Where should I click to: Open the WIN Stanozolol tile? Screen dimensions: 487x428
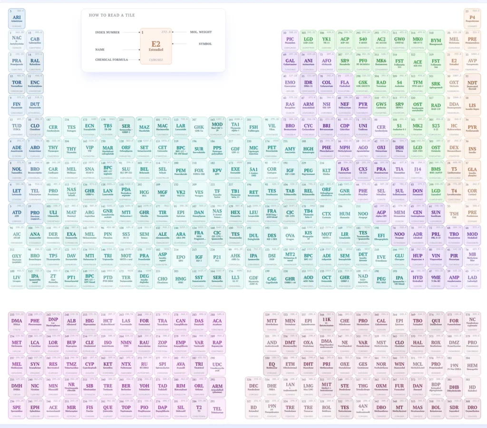399,365
